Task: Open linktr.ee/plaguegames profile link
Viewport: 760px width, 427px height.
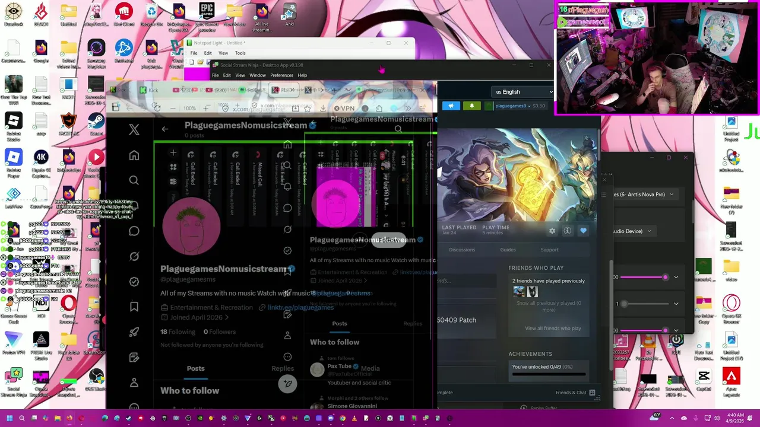Action: pos(300,307)
